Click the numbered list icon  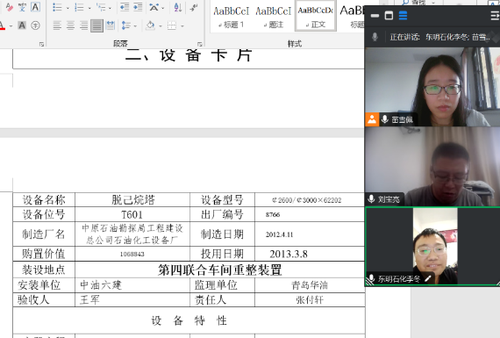(x=79, y=7)
